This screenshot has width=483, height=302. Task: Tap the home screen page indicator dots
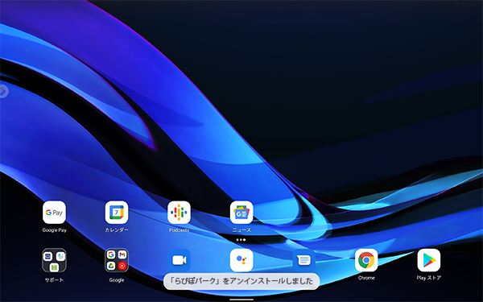coord(242,240)
